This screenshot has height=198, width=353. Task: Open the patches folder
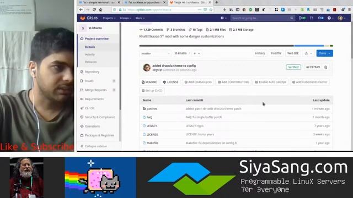152,109
